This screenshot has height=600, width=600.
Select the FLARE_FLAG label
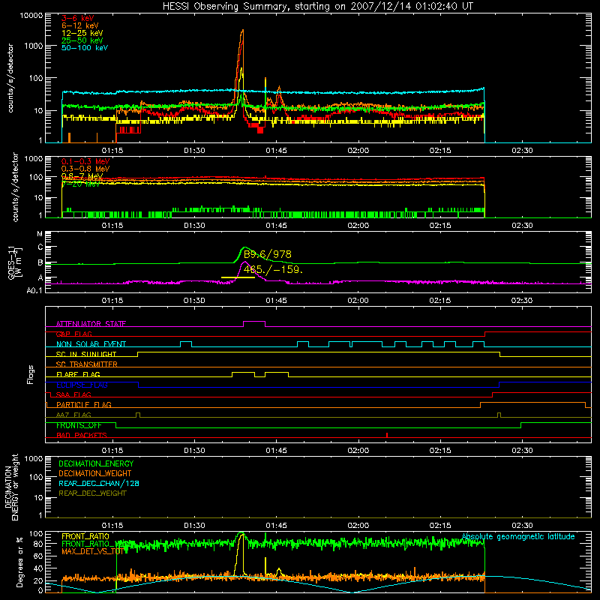78,374
